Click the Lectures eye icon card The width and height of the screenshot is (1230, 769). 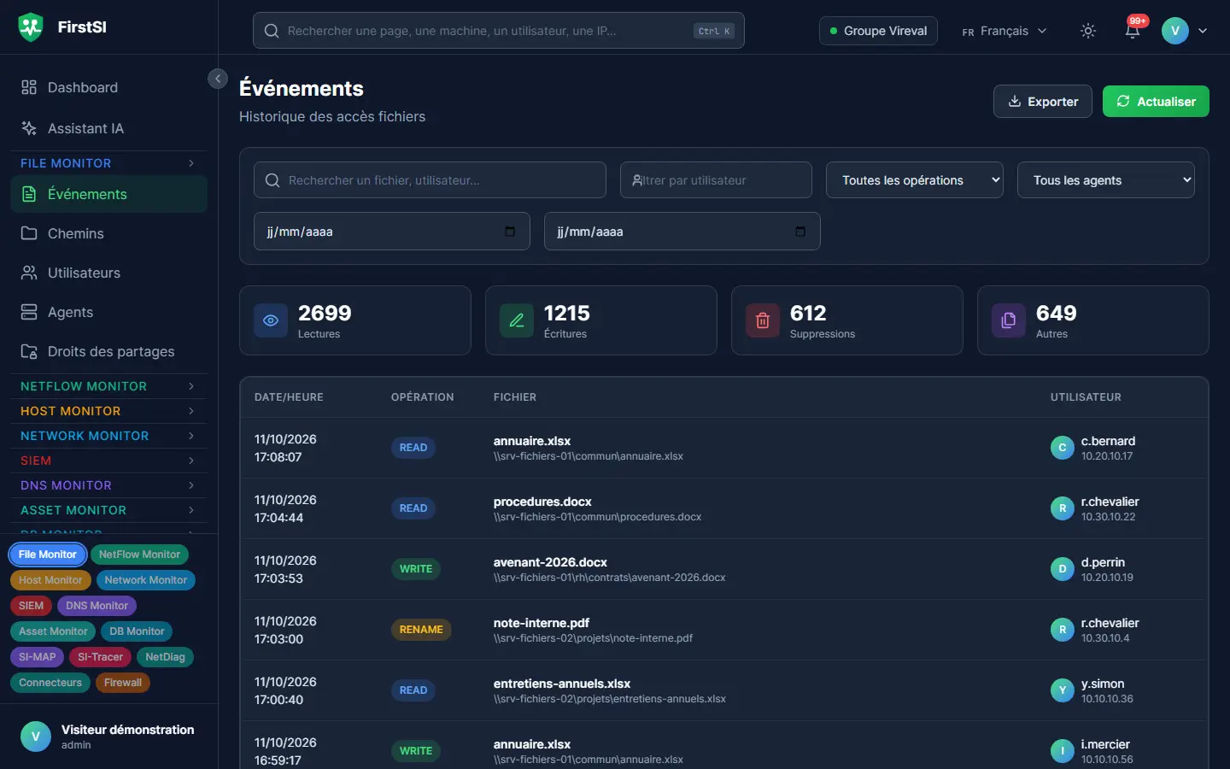pyautogui.click(x=271, y=320)
